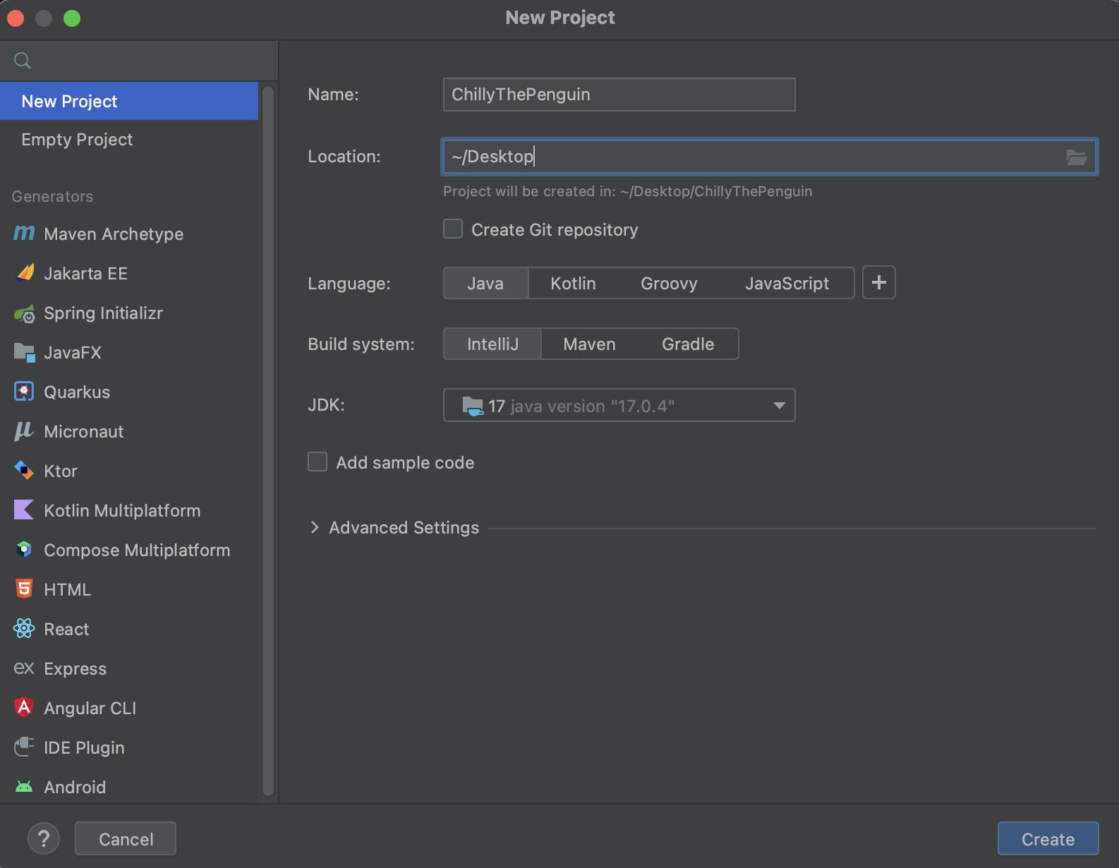
Task: Enable Add sample code checkbox
Action: pos(317,462)
